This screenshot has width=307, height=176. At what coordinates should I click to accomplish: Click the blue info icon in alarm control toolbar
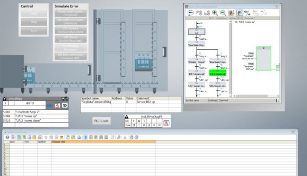tap(7, 138)
